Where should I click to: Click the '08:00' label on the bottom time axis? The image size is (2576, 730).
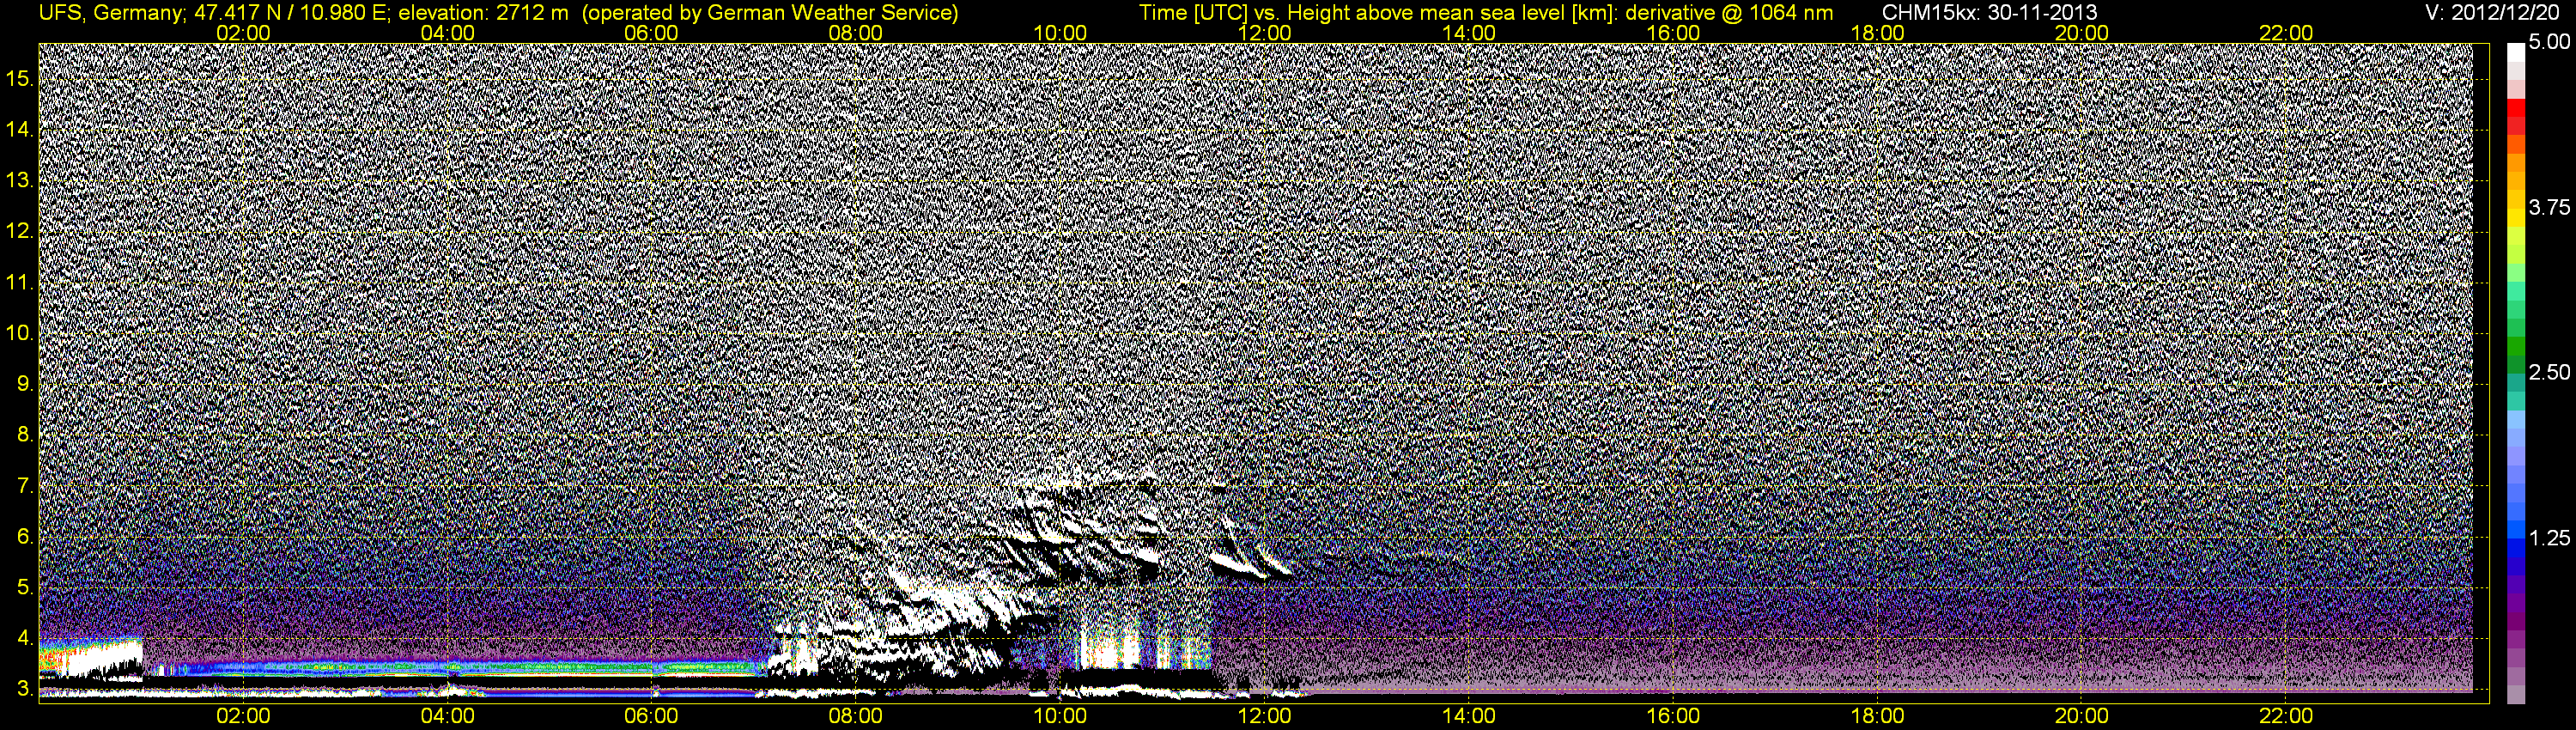click(856, 716)
